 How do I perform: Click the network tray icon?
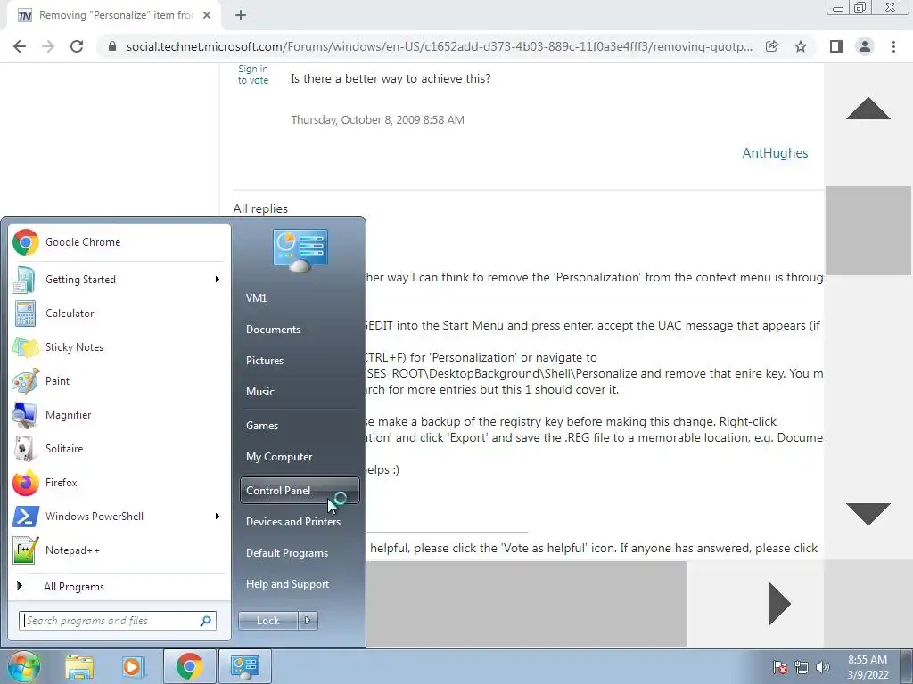[x=802, y=667]
